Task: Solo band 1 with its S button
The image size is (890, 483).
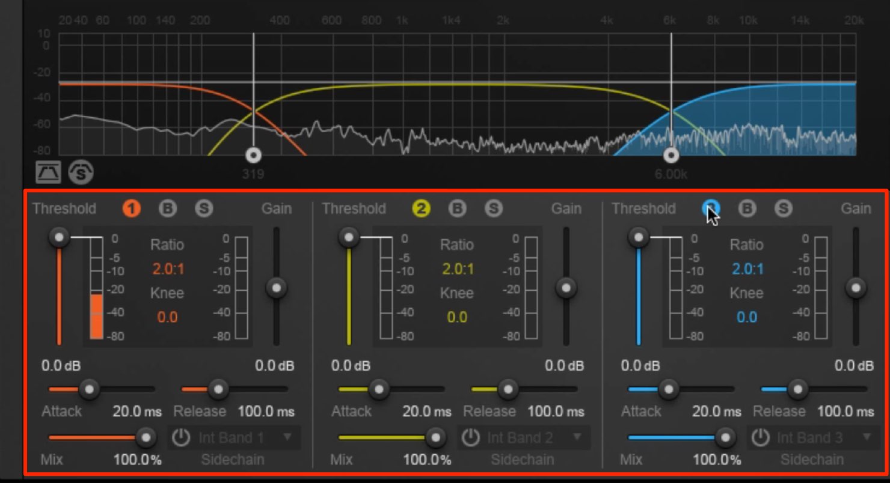Action: [x=204, y=208]
